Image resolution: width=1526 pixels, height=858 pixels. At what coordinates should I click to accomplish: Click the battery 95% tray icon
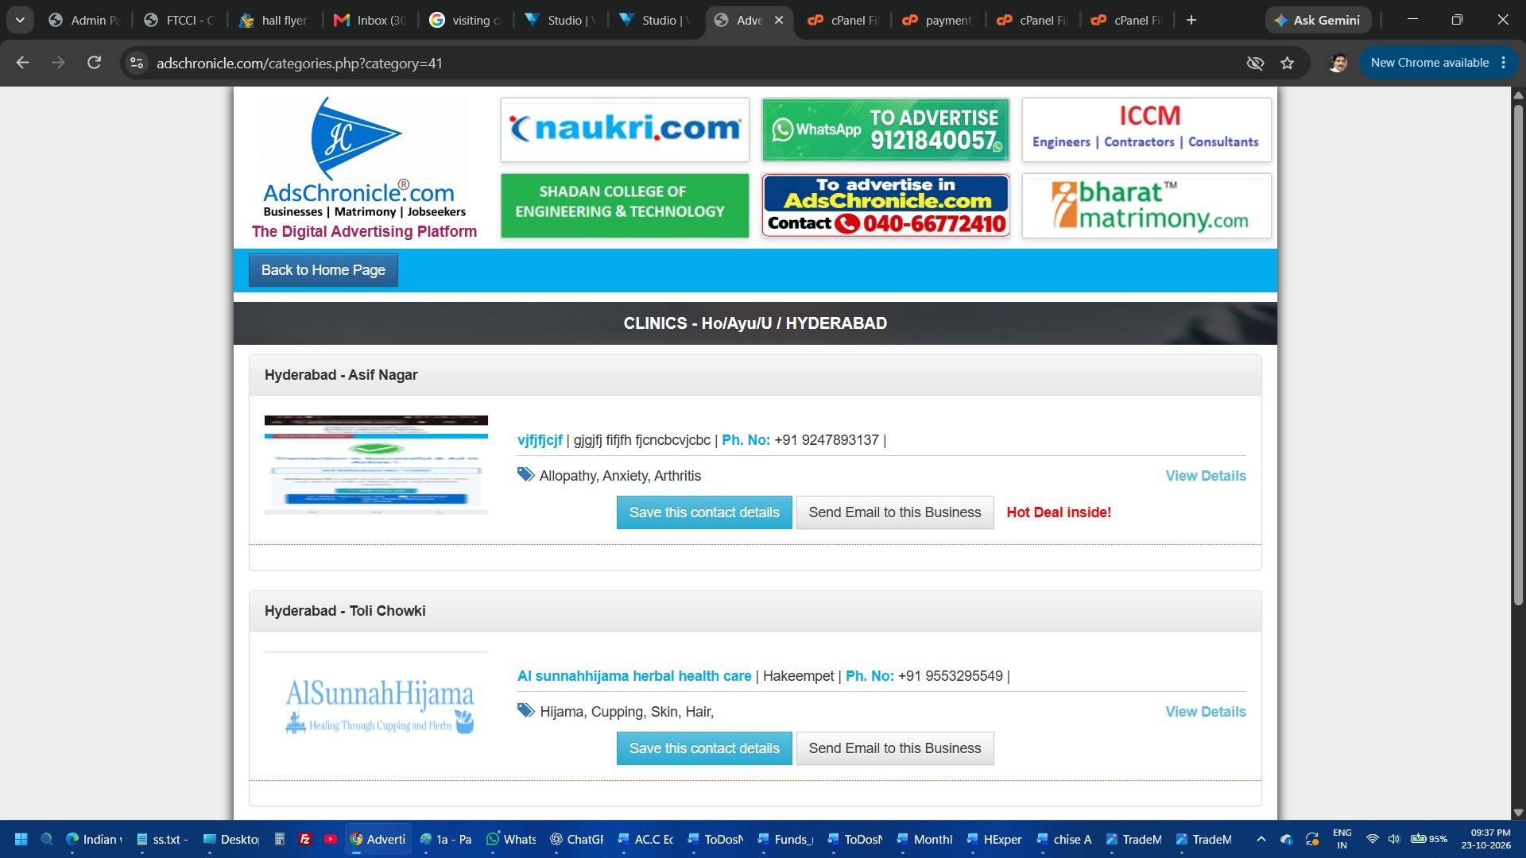pyautogui.click(x=1428, y=839)
